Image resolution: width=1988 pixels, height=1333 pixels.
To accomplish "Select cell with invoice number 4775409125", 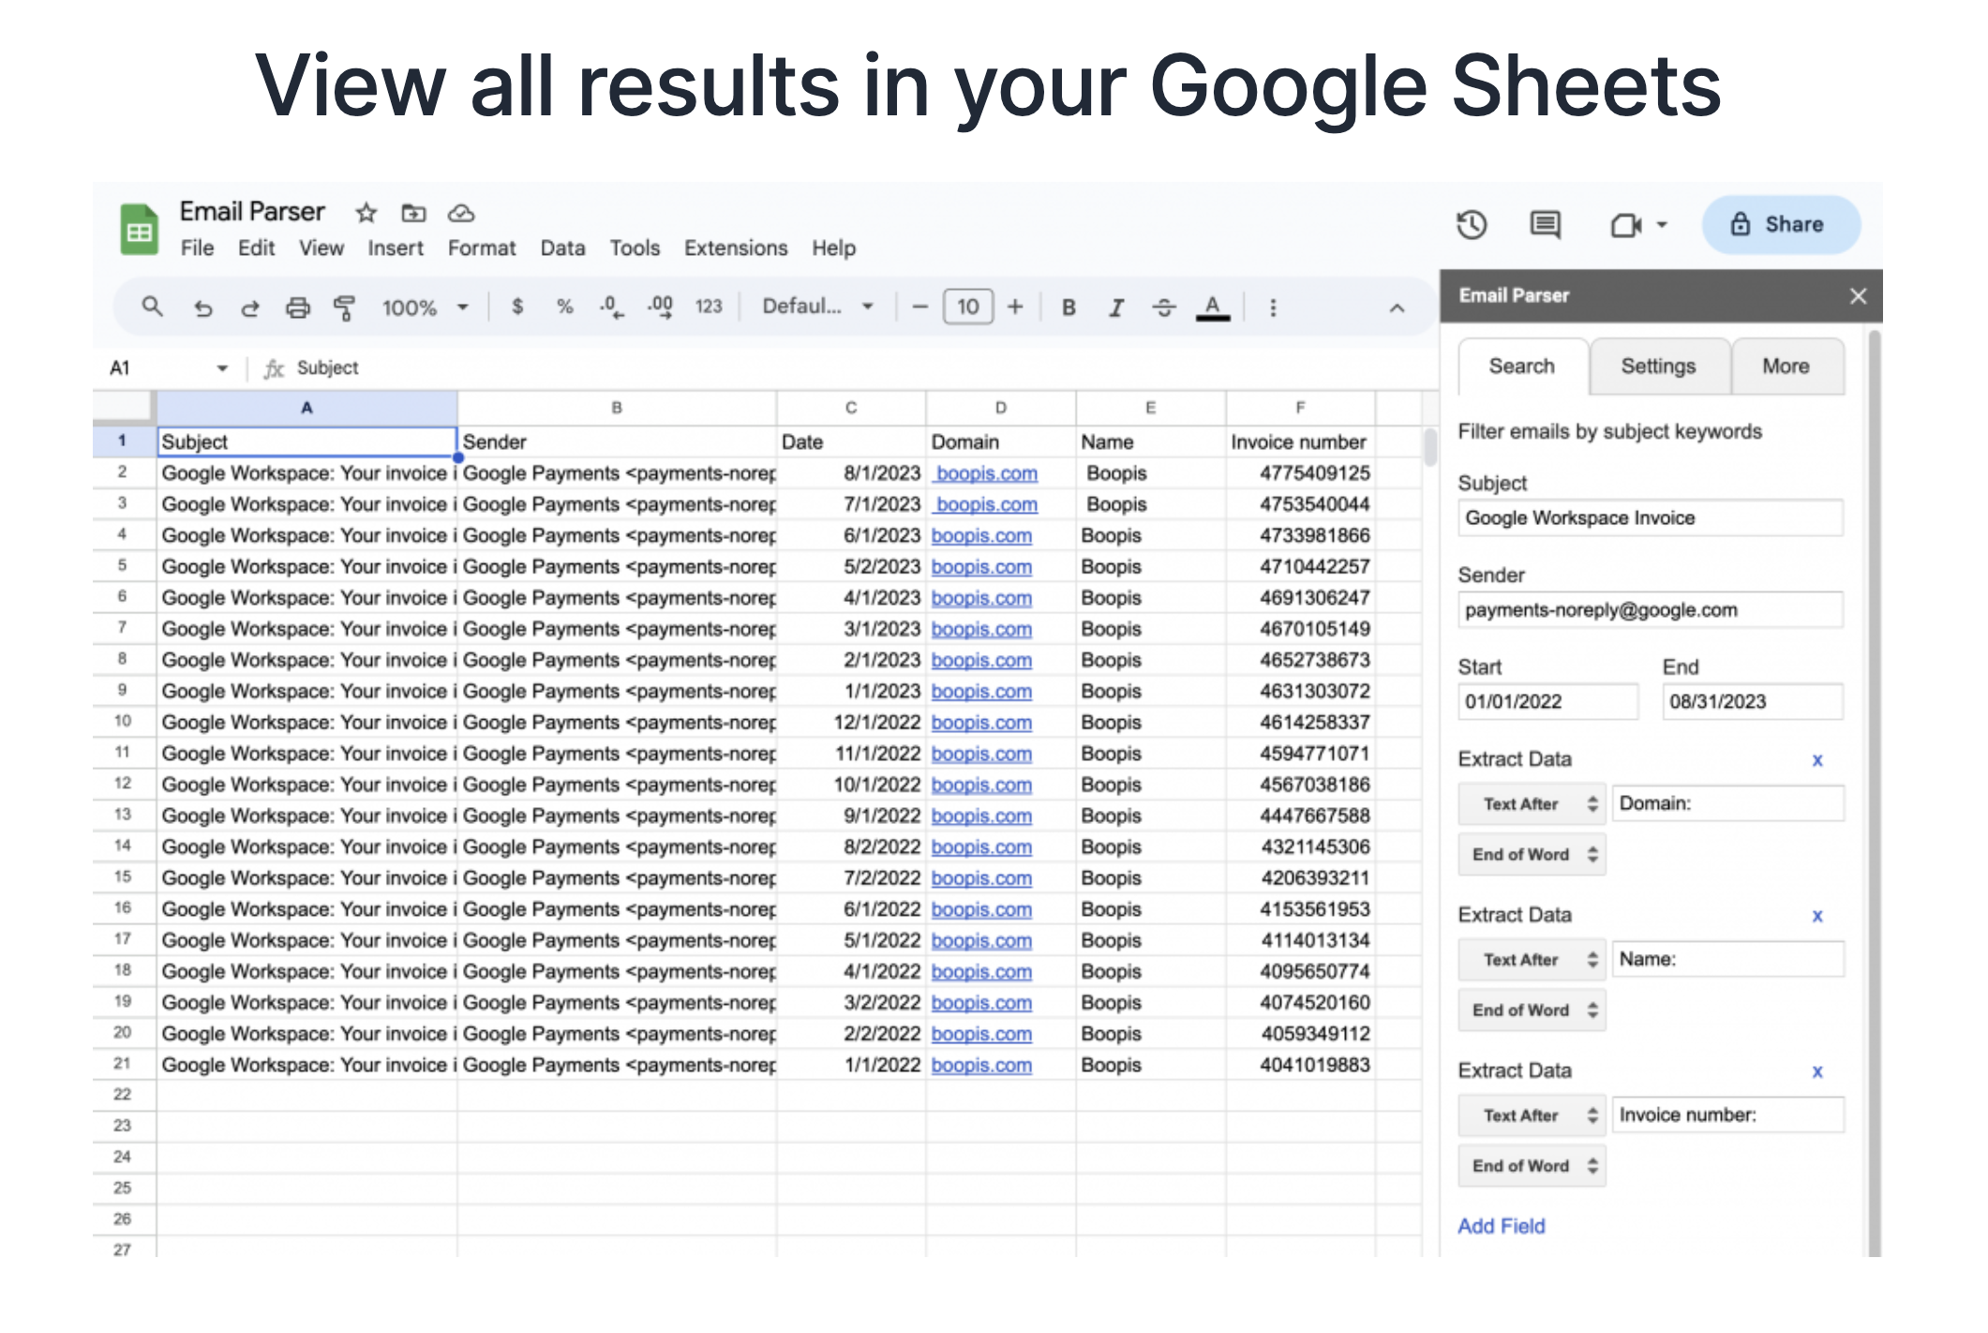I will pyautogui.click(x=1301, y=473).
